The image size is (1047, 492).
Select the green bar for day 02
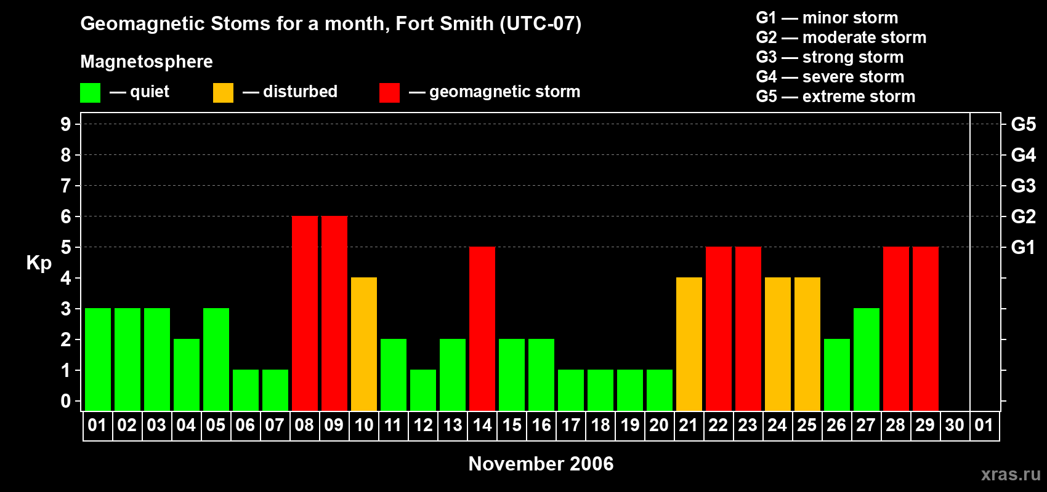127,359
